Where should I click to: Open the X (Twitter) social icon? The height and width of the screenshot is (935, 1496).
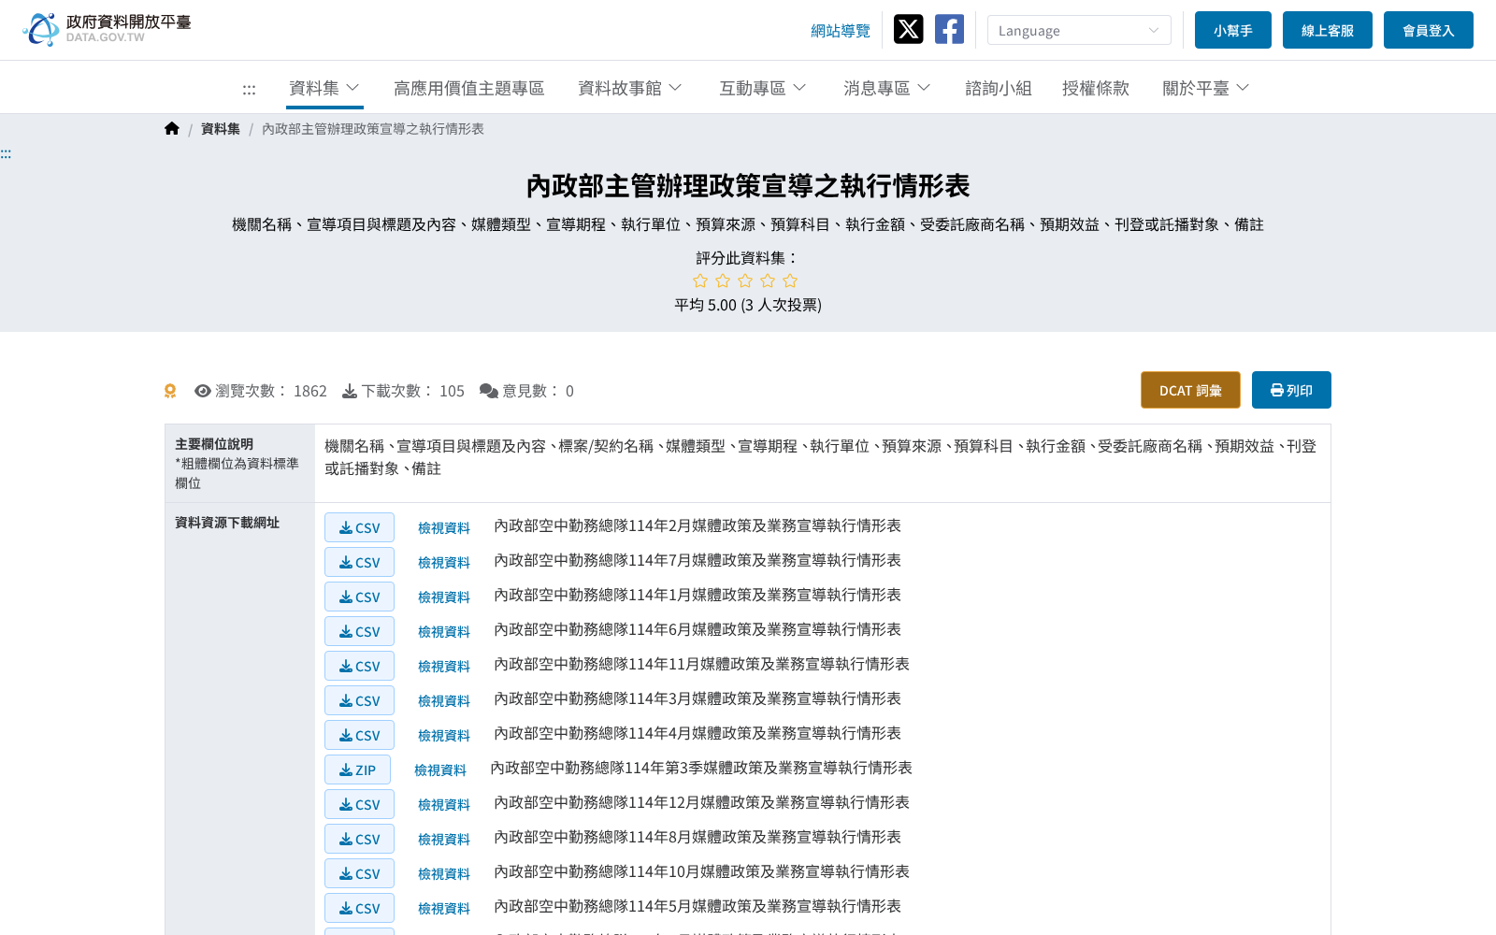[x=908, y=29]
